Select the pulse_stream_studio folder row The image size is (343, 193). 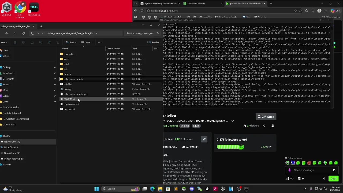coord(111,79)
